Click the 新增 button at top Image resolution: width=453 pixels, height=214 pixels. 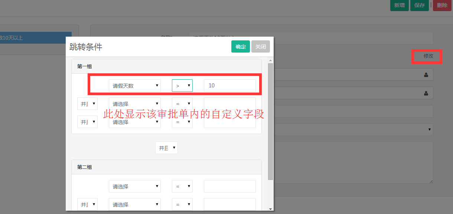click(400, 5)
